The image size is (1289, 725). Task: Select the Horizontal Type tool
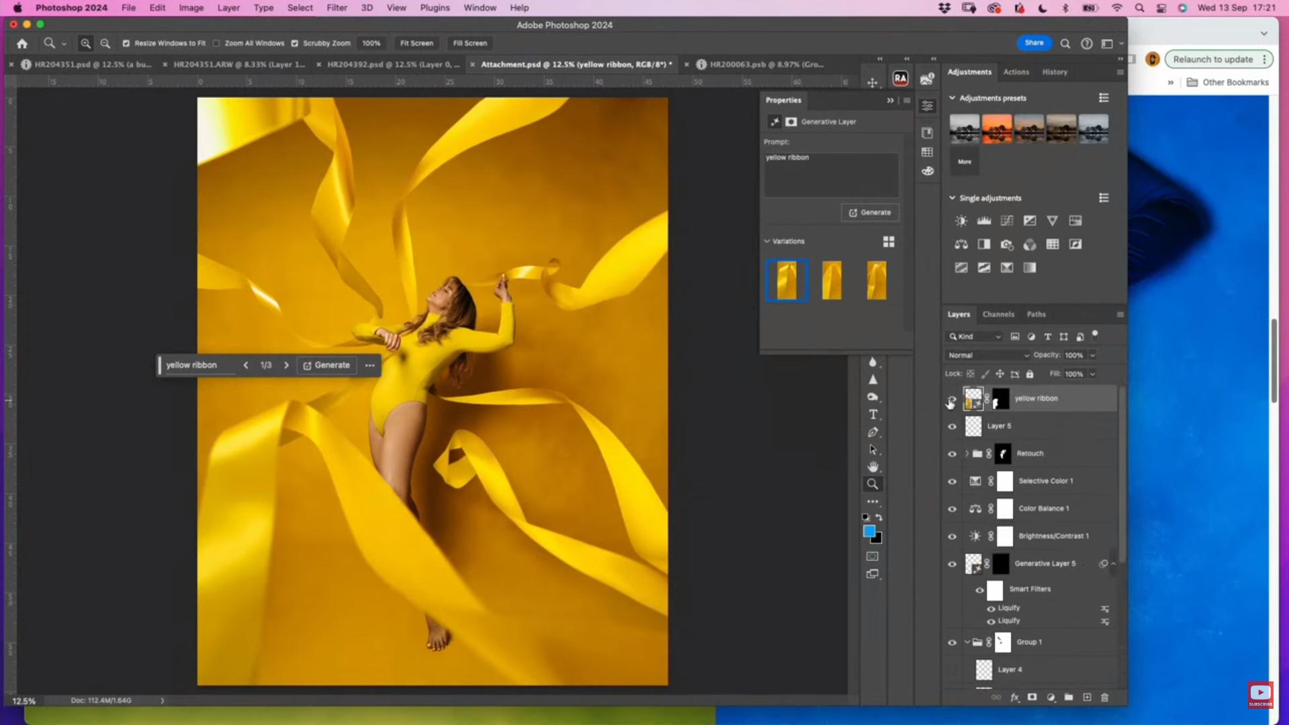pos(873,414)
